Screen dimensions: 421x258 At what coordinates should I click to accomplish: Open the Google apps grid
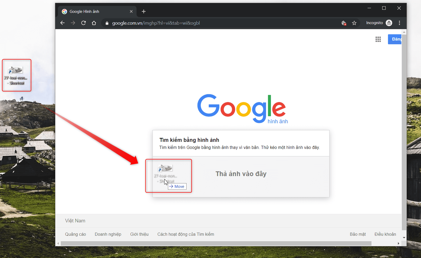click(378, 39)
